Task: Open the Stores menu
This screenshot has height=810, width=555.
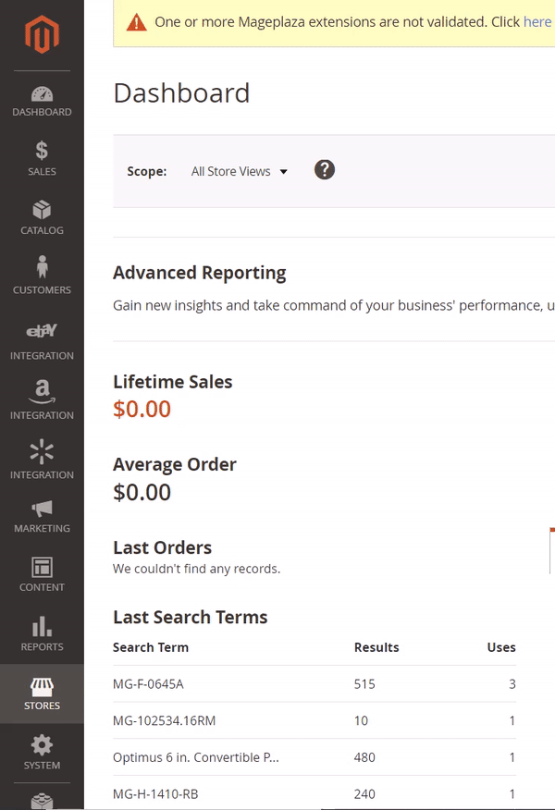Action: click(42, 693)
